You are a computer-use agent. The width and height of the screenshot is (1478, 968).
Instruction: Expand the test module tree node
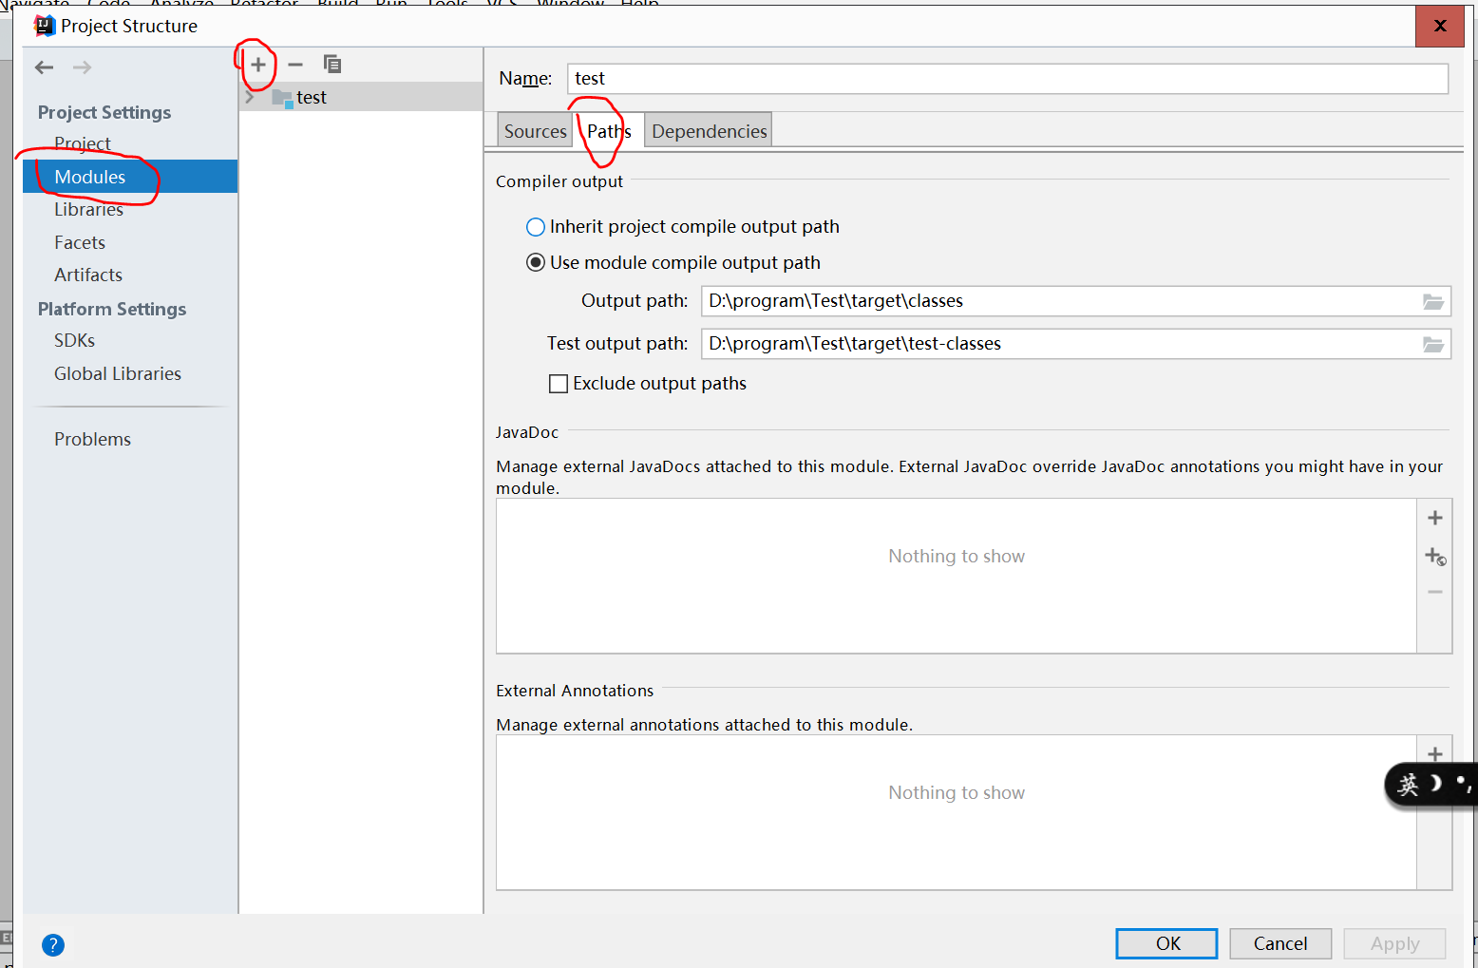coord(250,97)
